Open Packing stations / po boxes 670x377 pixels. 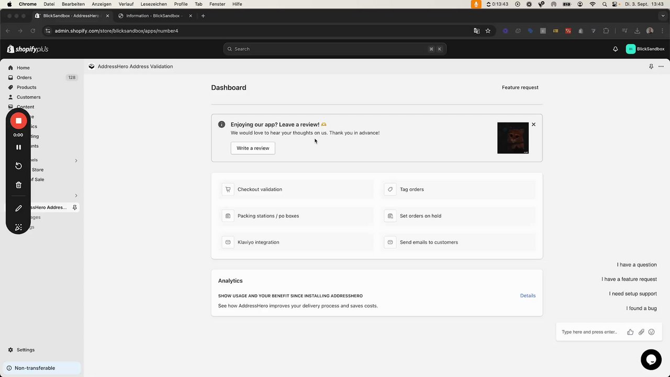click(x=296, y=216)
